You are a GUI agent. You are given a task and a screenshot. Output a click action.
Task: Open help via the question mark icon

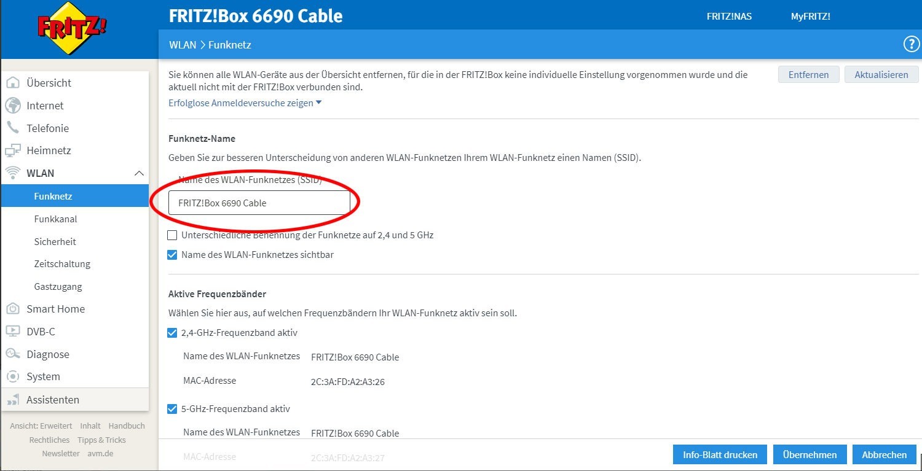910,44
